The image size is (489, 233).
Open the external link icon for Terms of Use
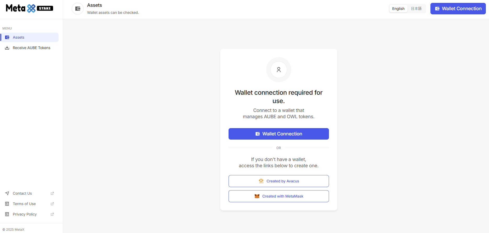[52, 204]
